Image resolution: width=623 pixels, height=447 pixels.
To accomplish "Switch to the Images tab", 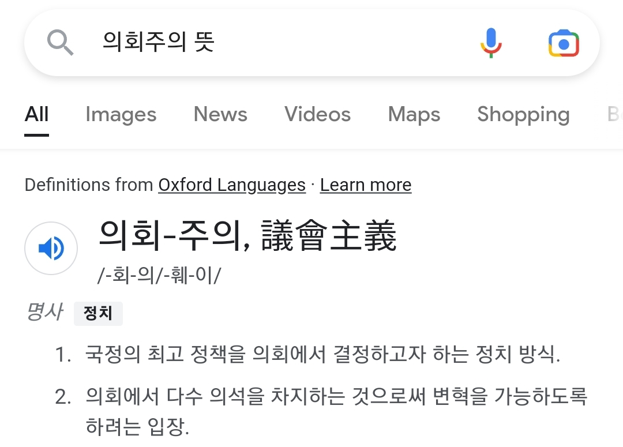I will (x=121, y=114).
